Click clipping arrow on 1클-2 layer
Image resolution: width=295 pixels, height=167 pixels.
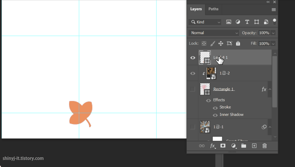[204, 74]
